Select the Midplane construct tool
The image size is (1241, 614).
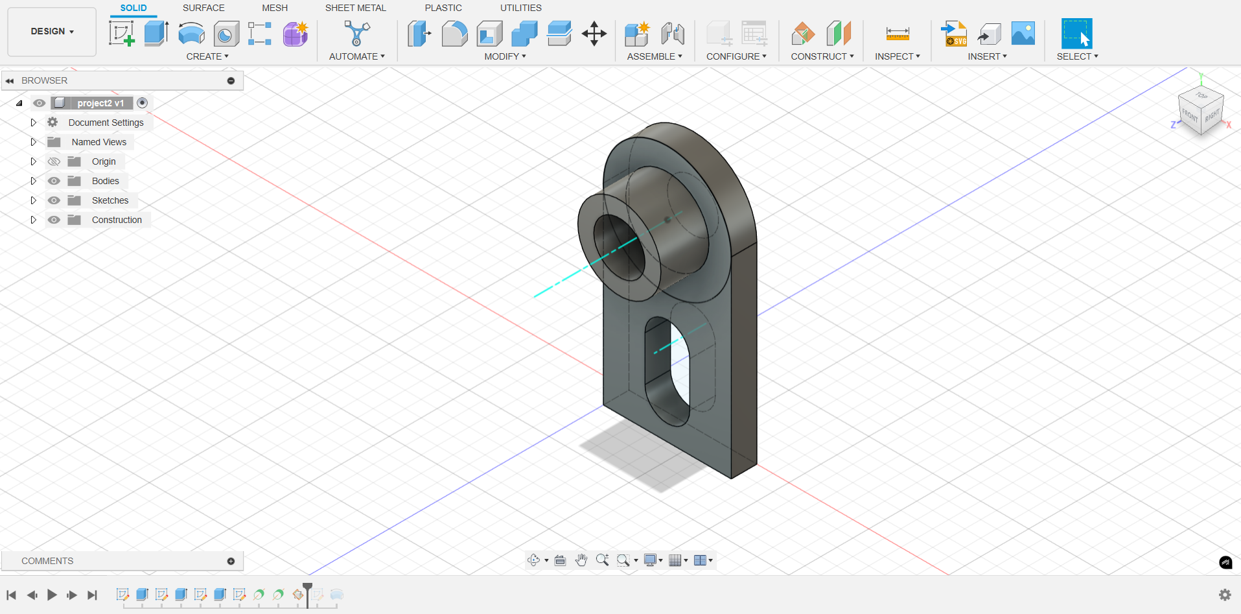point(839,34)
